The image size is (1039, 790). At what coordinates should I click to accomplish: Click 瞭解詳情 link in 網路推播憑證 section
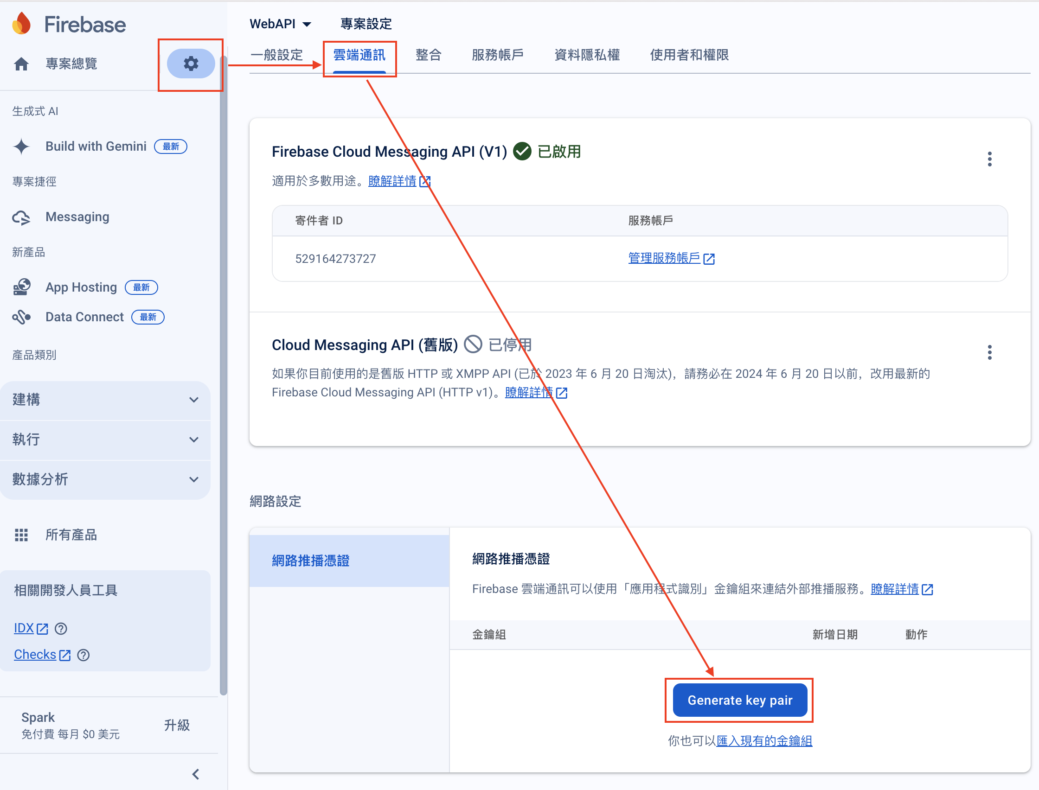(x=895, y=589)
